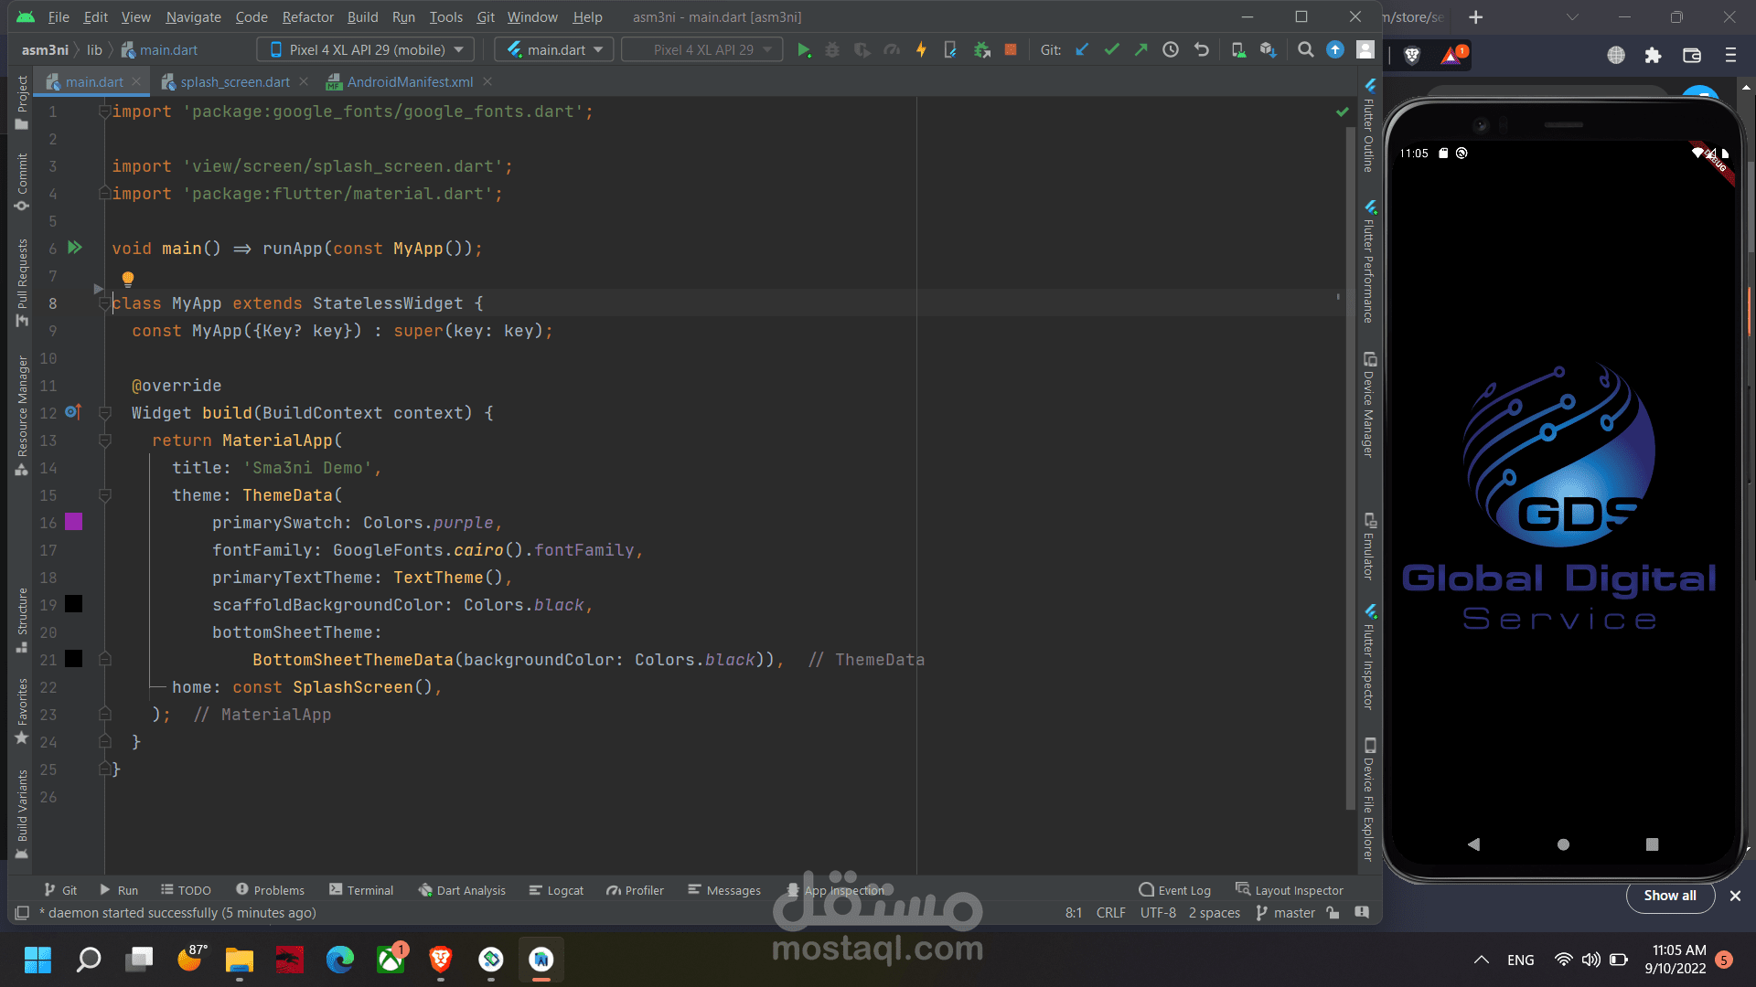
Task: Click the Search Everywhere magnifier icon
Action: pos(1305,50)
